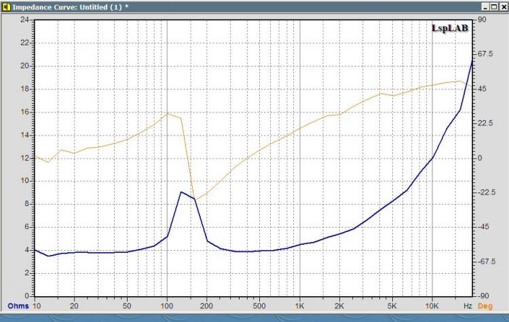
Task: Click the '90' value on the degrees axis
Action: pyautogui.click(x=482, y=20)
